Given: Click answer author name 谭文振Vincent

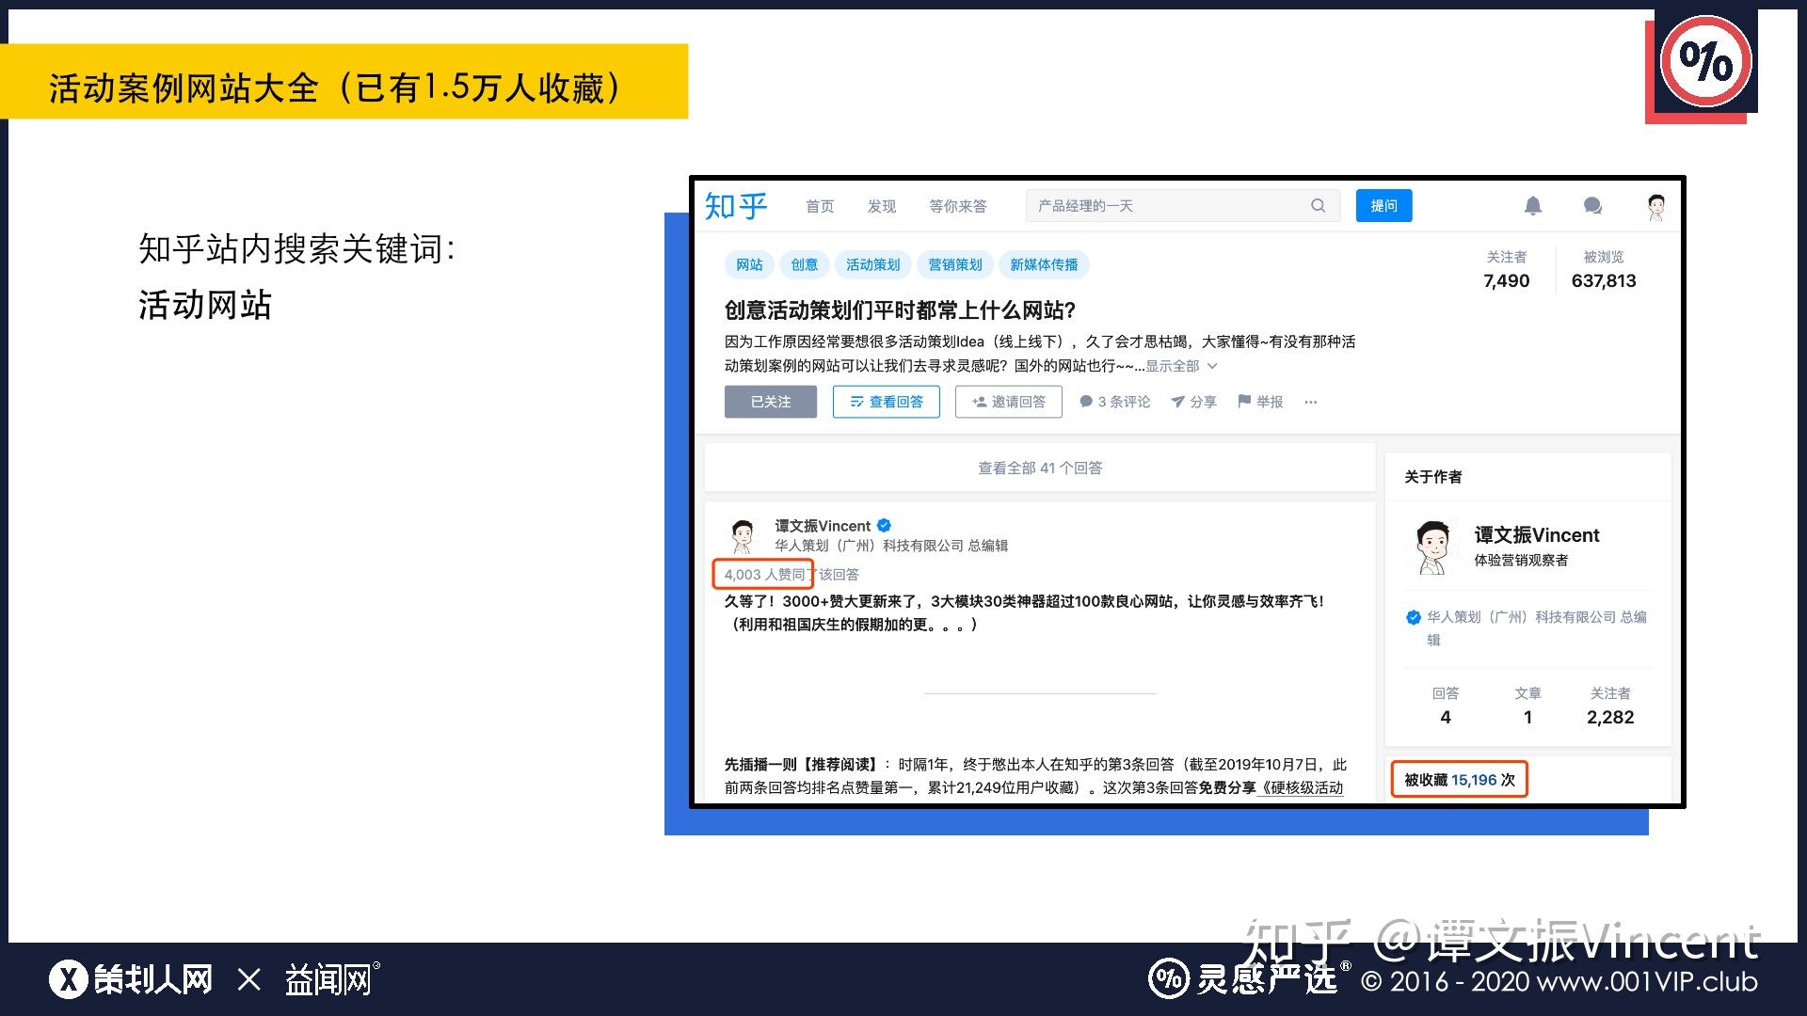Looking at the screenshot, I should (x=823, y=526).
